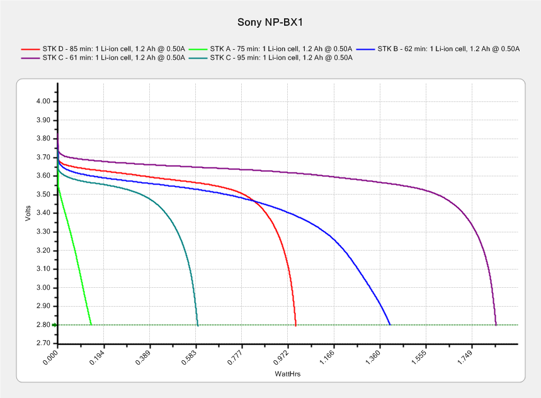The width and height of the screenshot is (541, 398).
Task: Click the "Volts" Y-axis label
Action: click(x=28, y=213)
